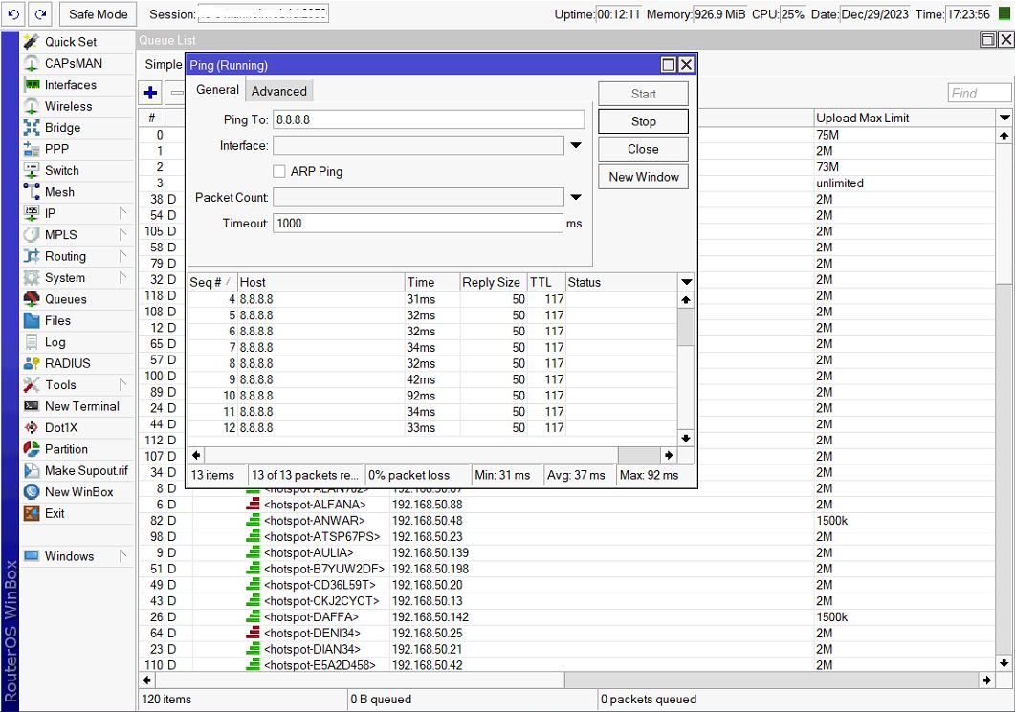This screenshot has height=712, width=1015.
Task: Sort by Upload Max Limit column
Action: [x=904, y=118]
